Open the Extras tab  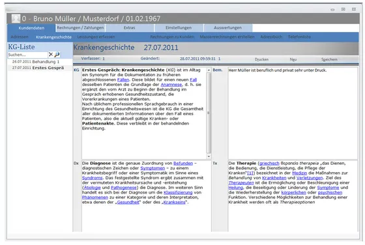click(129, 27)
